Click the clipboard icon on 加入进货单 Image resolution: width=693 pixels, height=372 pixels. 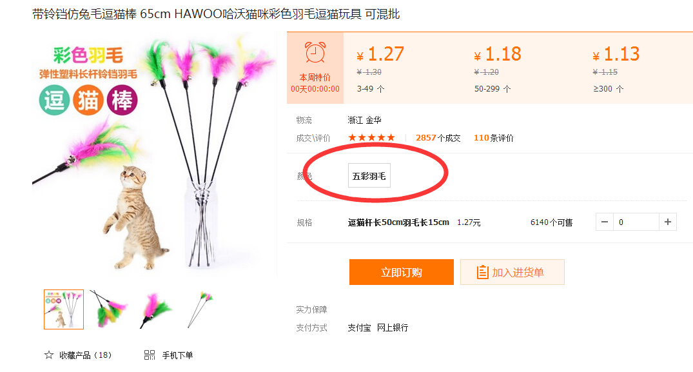483,272
